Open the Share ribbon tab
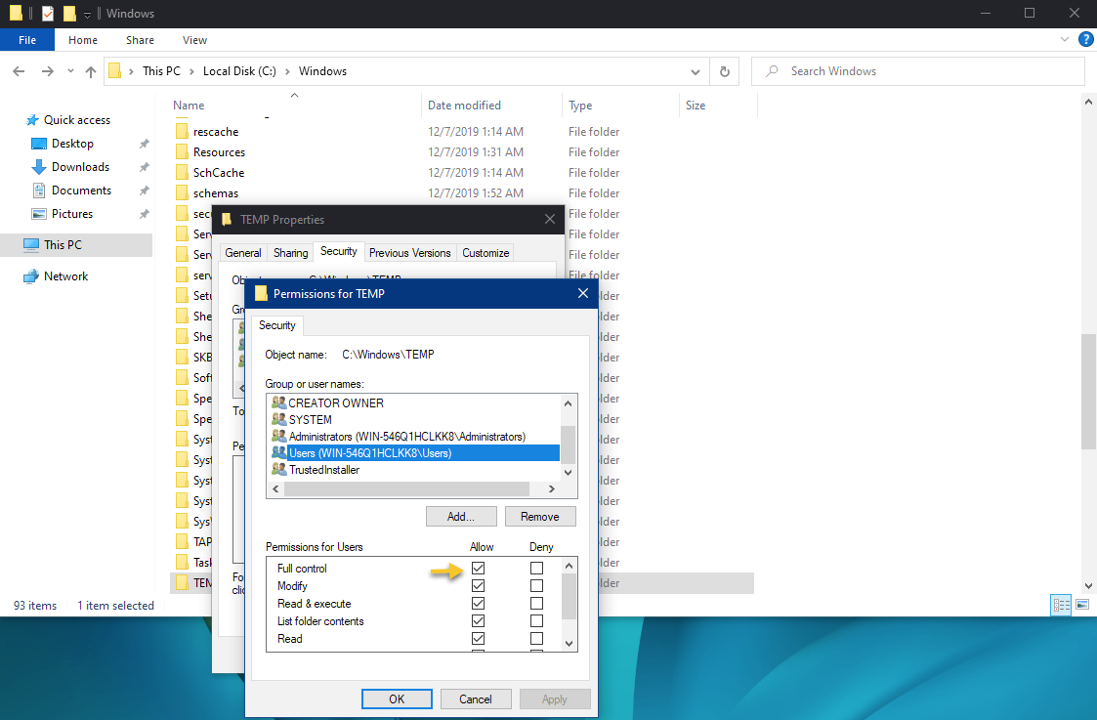The height and width of the screenshot is (720, 1097). coord(140,40)
